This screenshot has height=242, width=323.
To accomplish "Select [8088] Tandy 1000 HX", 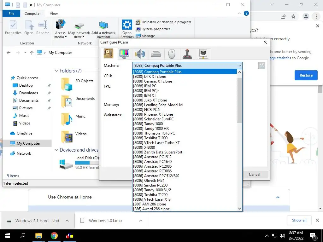I will [185, 129].
